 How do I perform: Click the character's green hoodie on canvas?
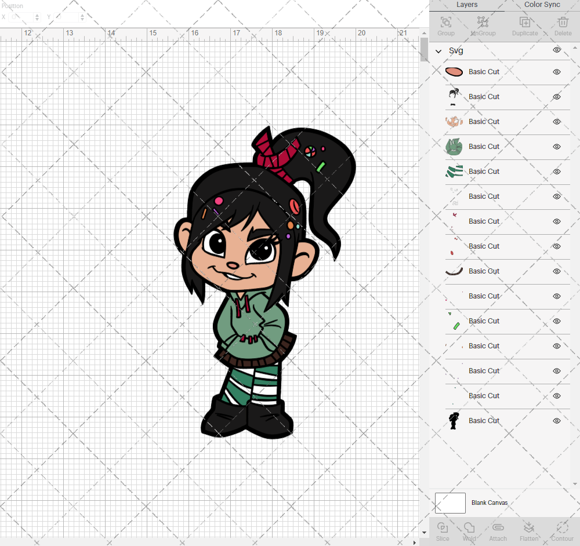click(252, 325)
